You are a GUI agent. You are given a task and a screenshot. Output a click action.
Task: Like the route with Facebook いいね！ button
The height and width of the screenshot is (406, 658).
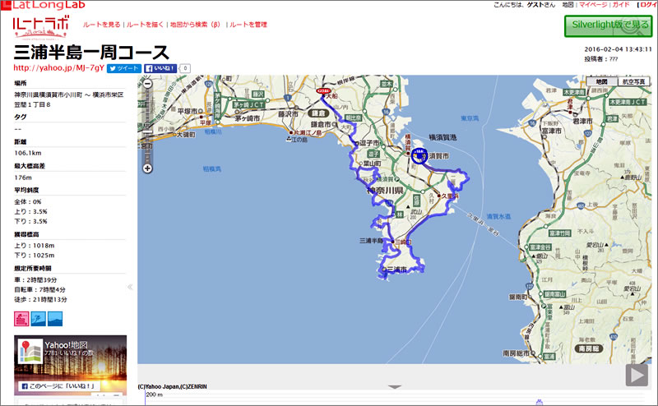point(160,68)
